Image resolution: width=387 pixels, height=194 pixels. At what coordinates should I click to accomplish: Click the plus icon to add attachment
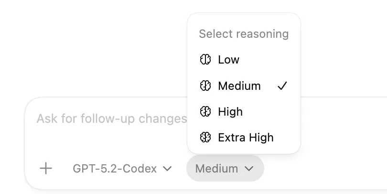tap(46, 168)
